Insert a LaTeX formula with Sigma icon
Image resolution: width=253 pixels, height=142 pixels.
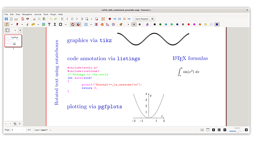click(x=55, y=24)
